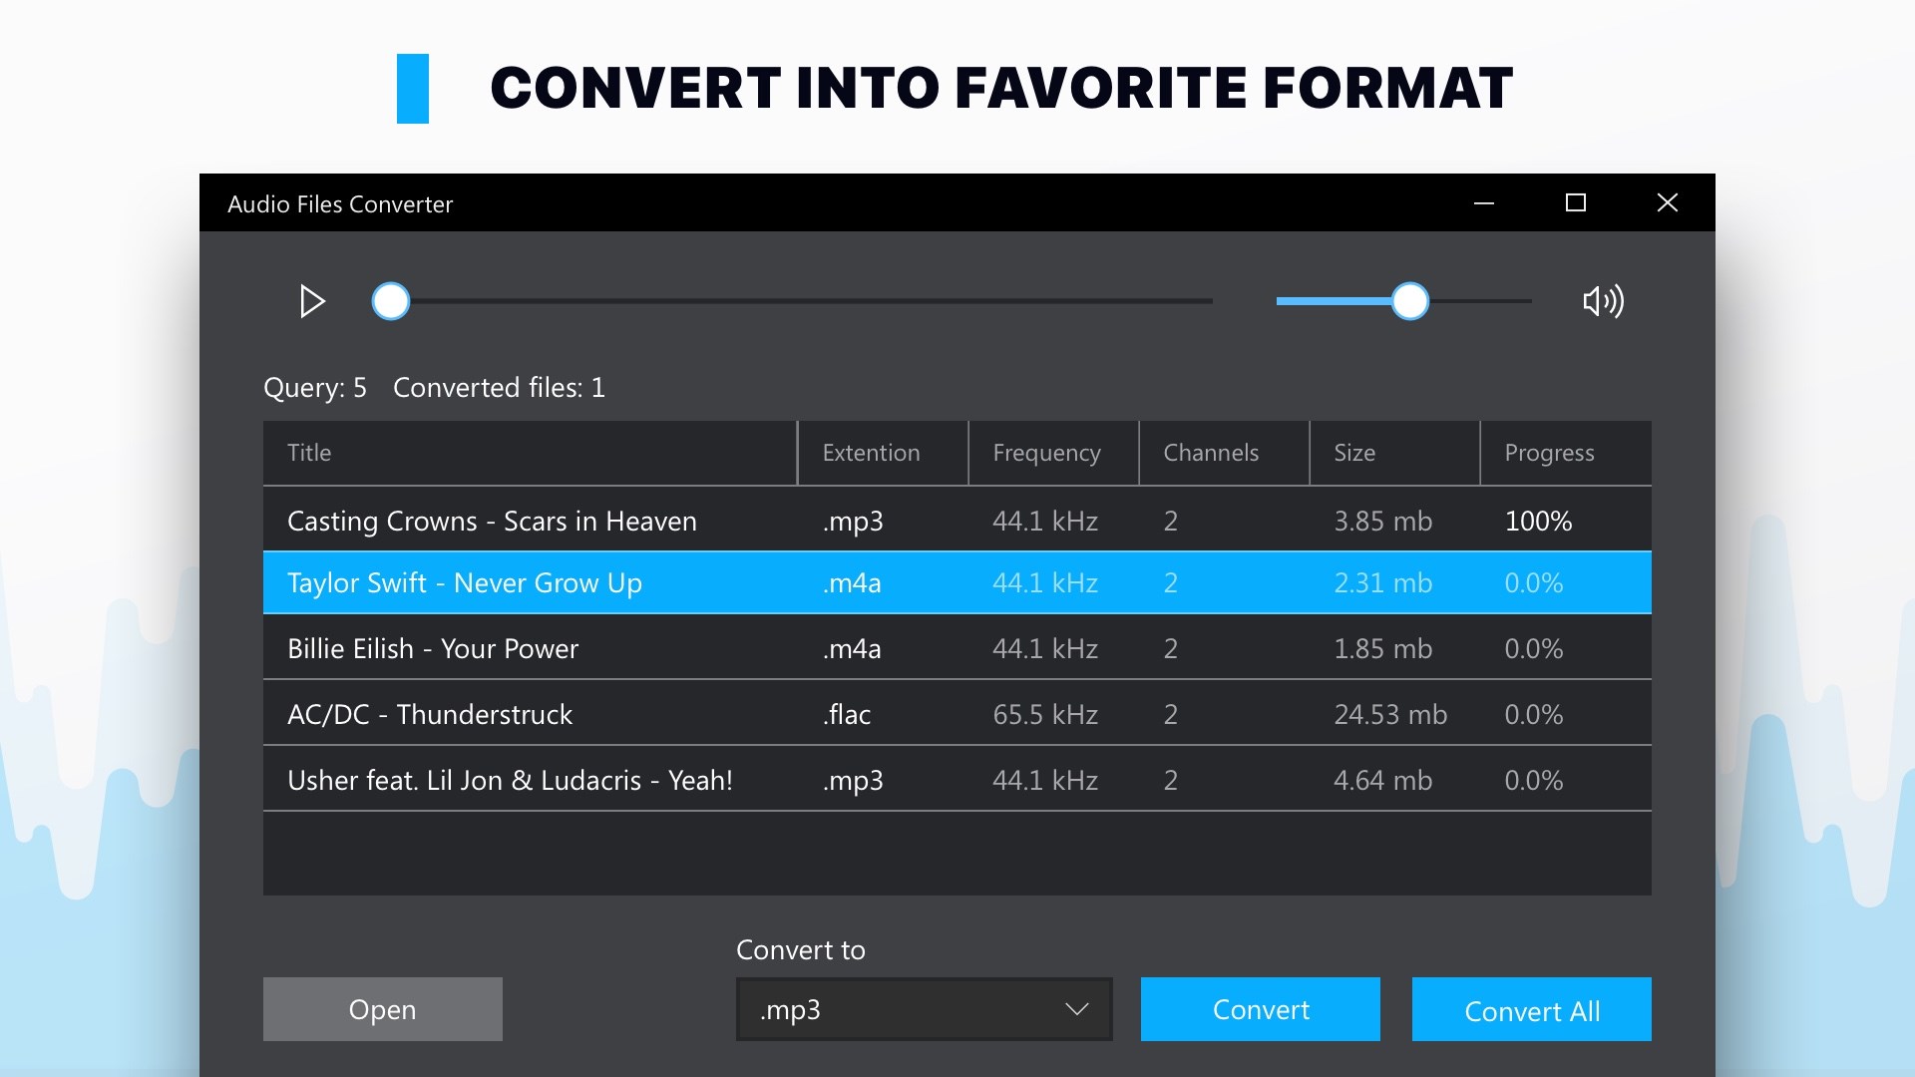Click the volume slider knob

point(1409,301)
